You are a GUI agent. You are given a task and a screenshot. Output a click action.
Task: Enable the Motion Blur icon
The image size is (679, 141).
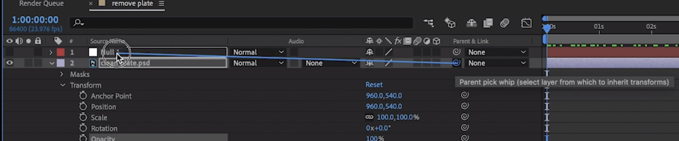[505, 23]
